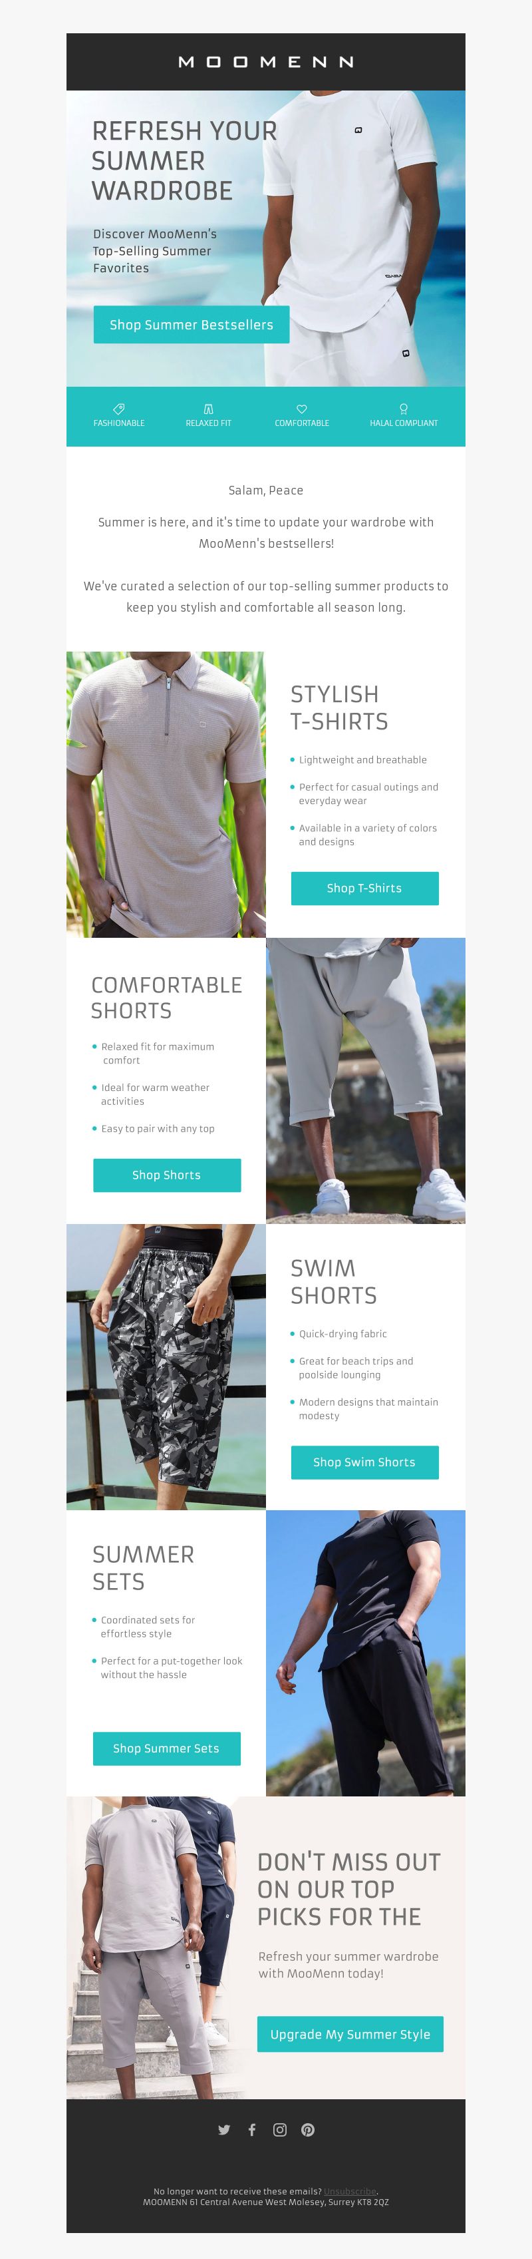Click the Unsubscribe link in footer
Viewport: 532px width, 2259px height.
point(350,2190)
